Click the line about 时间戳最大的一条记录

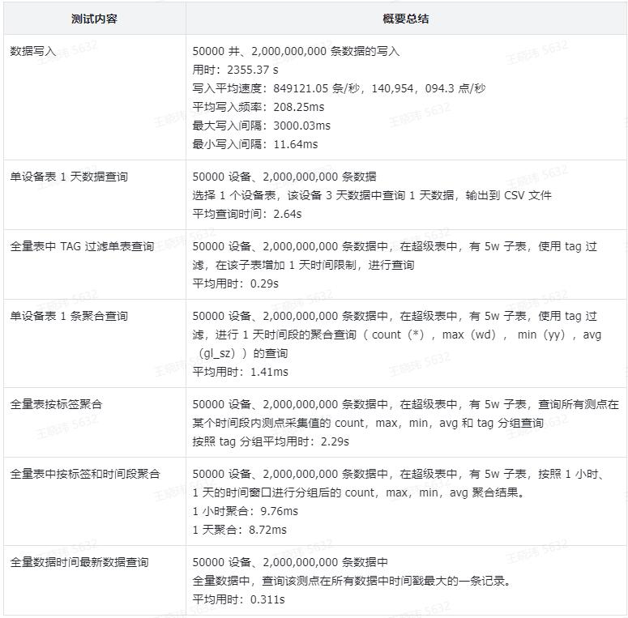tap(352, 581)
